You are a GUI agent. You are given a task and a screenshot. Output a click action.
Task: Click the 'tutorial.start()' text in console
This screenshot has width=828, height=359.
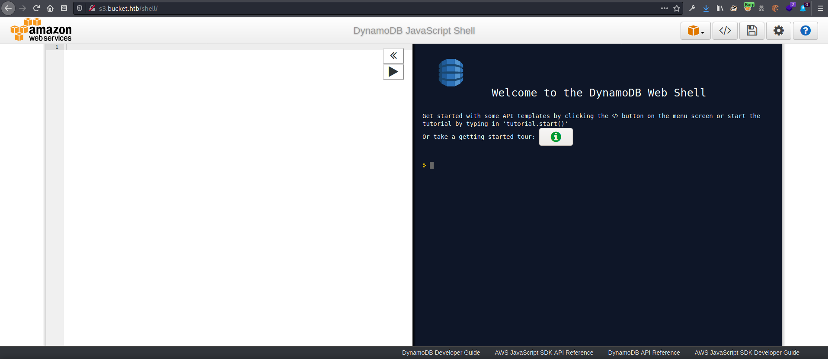pos(535,124)
